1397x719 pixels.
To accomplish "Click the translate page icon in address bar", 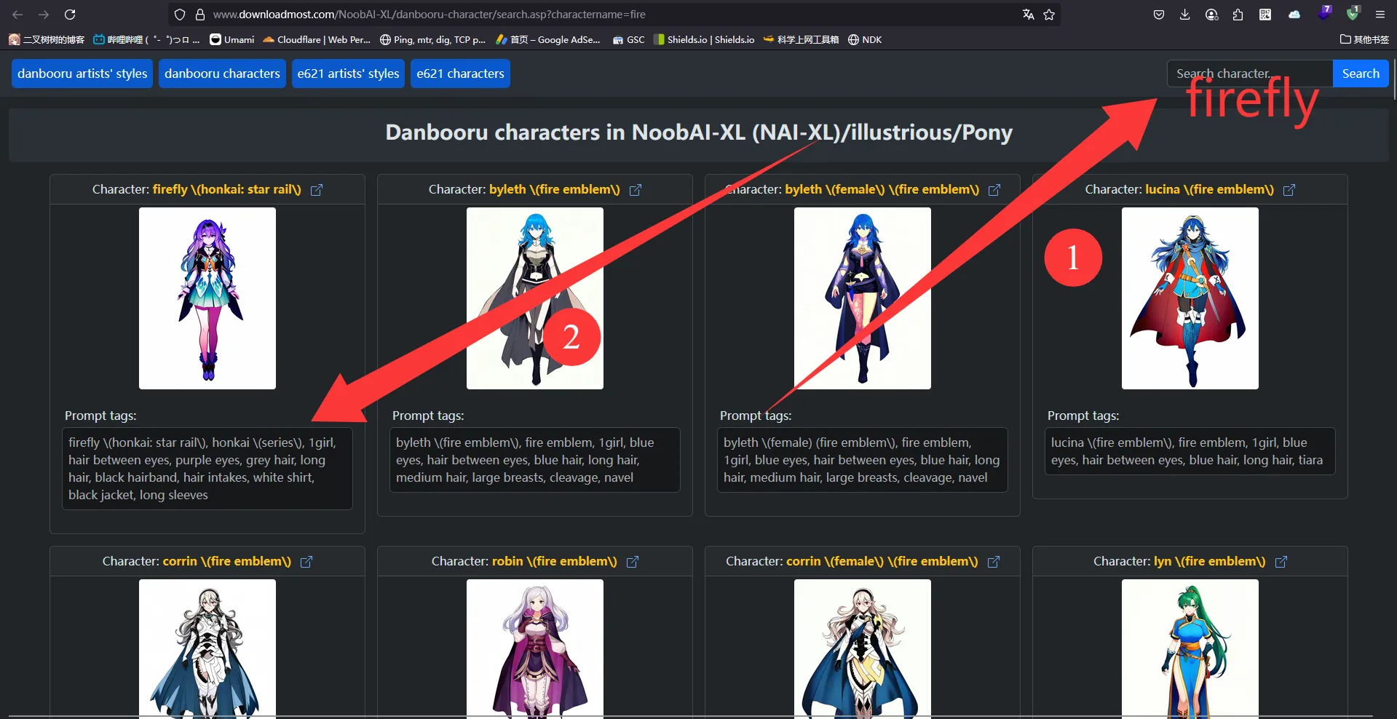I will click(x=1028, y=15).
